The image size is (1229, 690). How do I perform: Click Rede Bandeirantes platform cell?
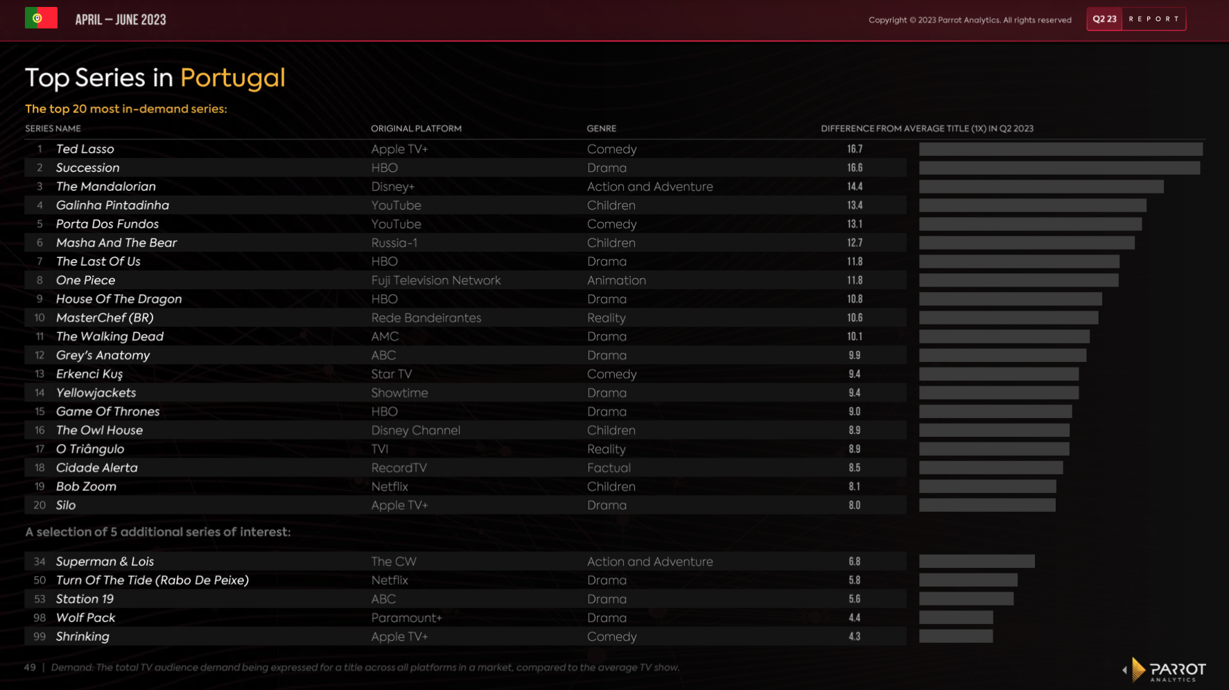pyautogui.click(x=426, y=318)
